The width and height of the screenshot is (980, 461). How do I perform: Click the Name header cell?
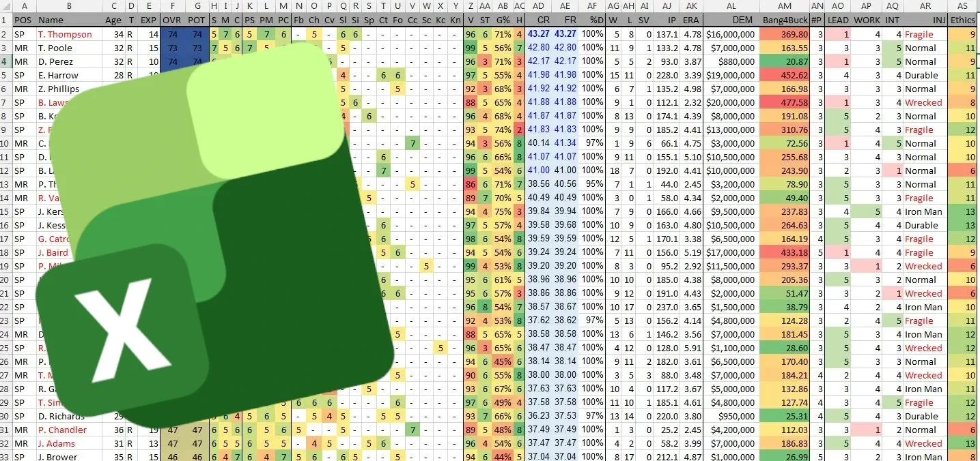click(69, 20)
